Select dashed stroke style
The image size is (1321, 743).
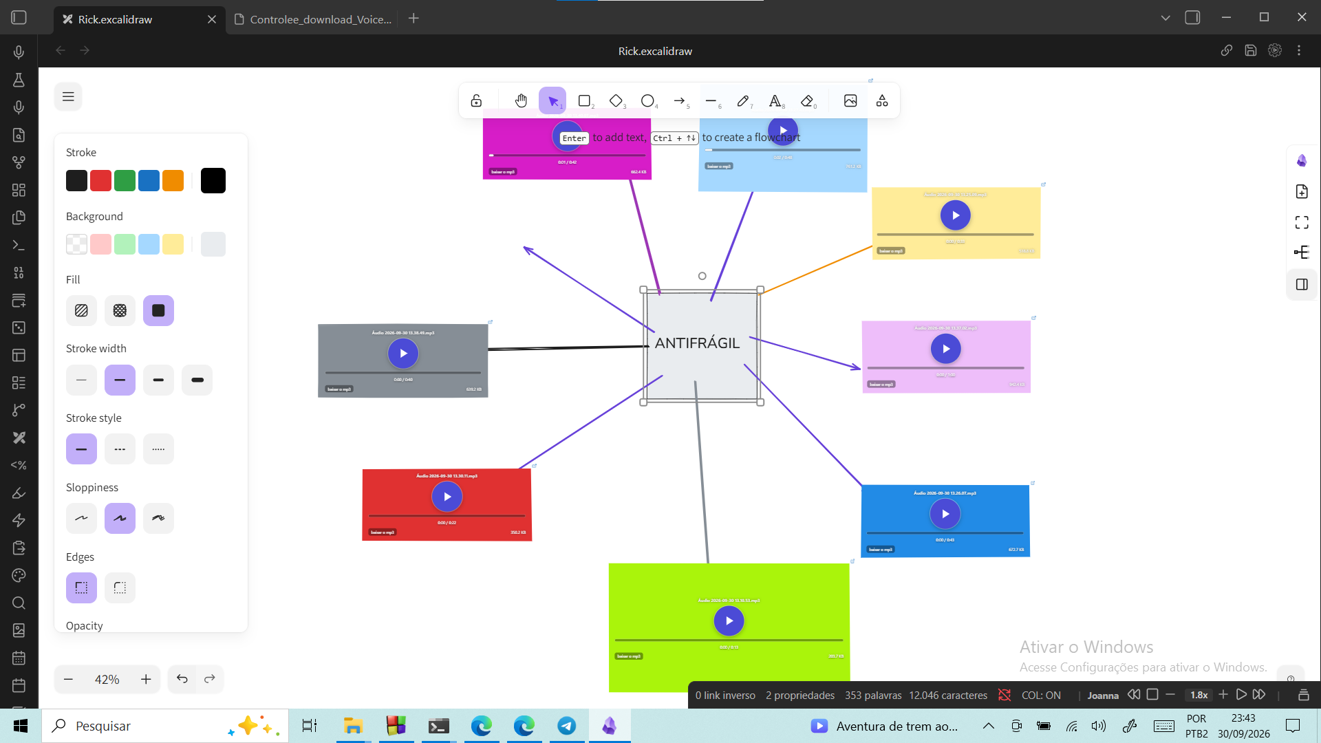120,449
